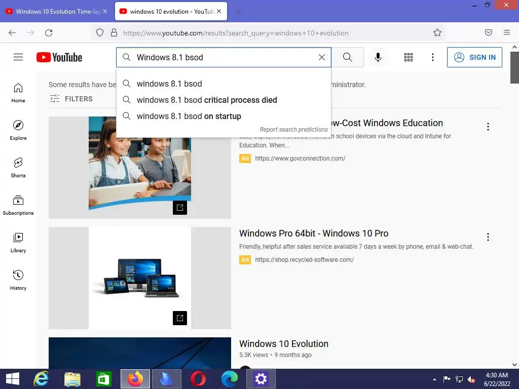Open Action Center flag in tray
The image size is (519, 389).
click(x=447, y=379)
